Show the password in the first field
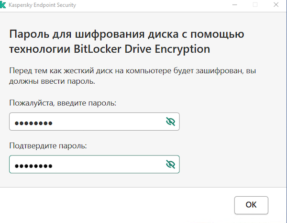 click(170, 122)
